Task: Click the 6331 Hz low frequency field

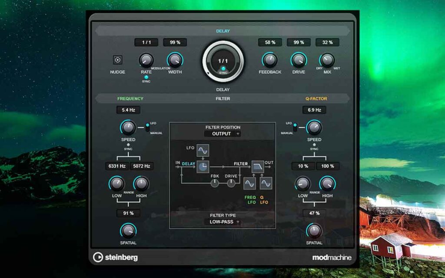Action: point(116,166)
